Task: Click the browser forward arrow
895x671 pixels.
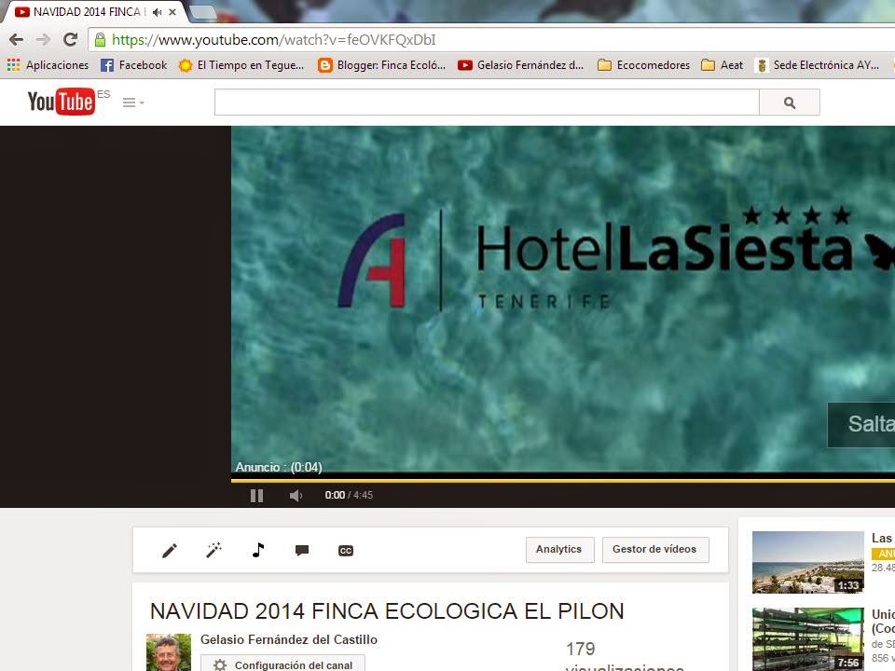Action: point(43,39)
